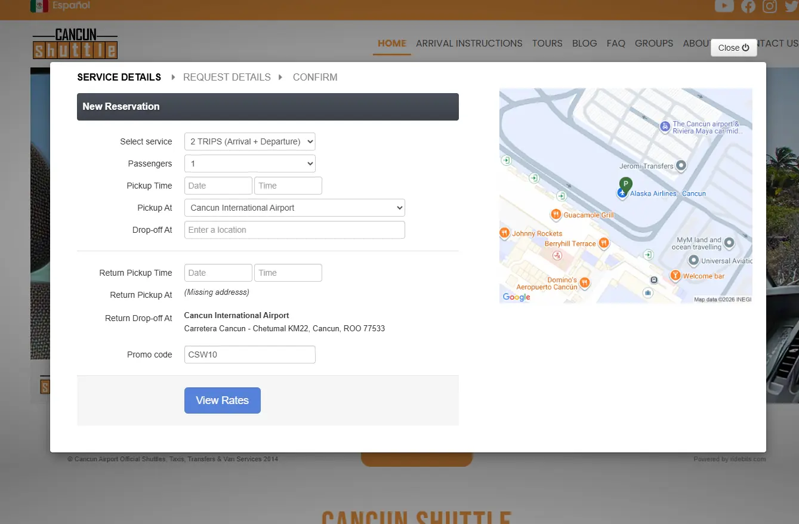Click the Return Pickup Time date field
Image resolution: width=799 pixels, height=524 pixels.
(x=218, y=273)
